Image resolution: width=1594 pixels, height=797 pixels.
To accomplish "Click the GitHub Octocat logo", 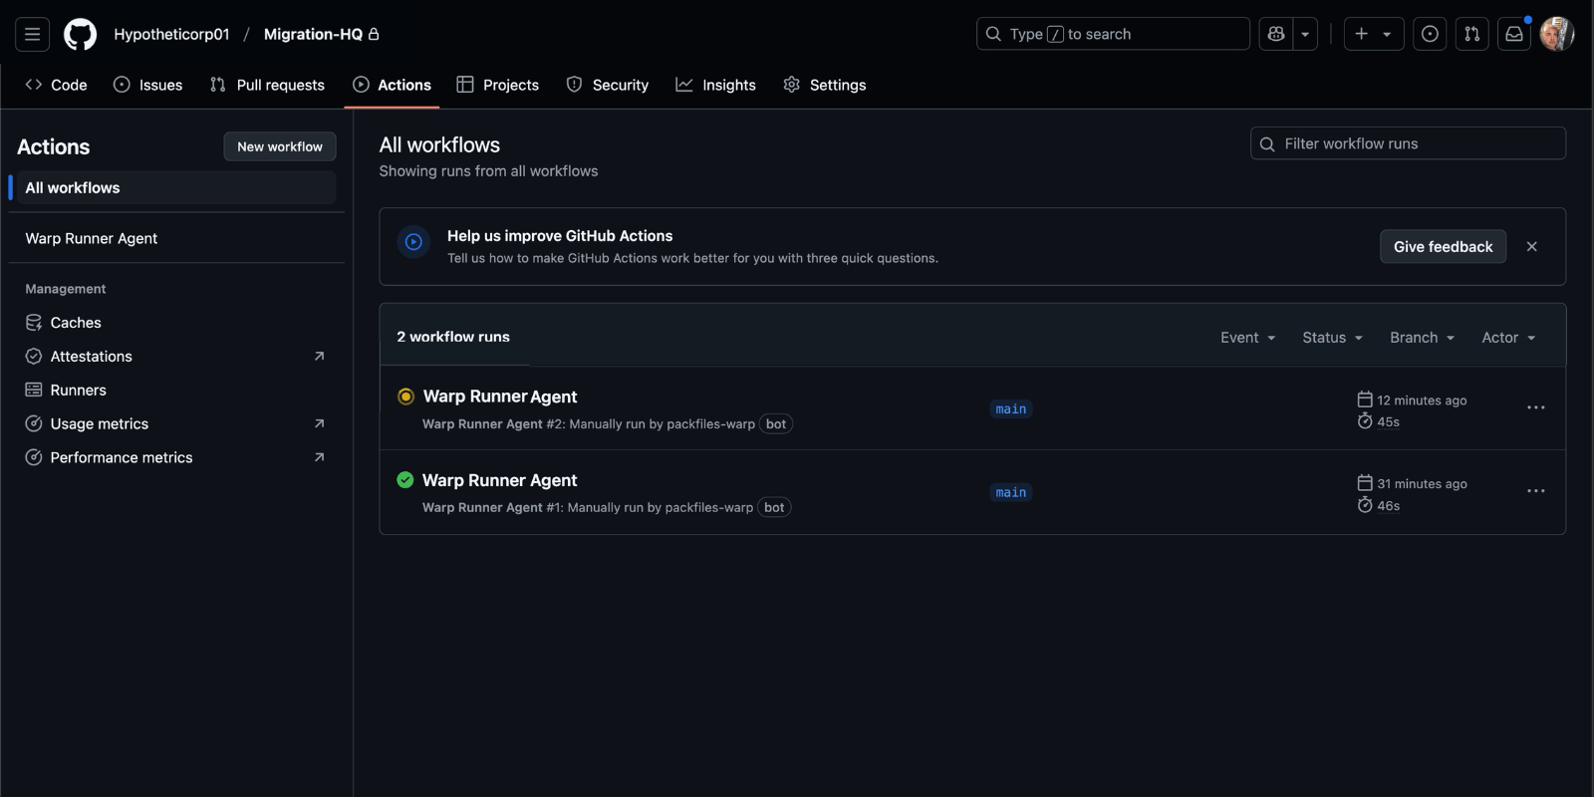I will point(81,34).
